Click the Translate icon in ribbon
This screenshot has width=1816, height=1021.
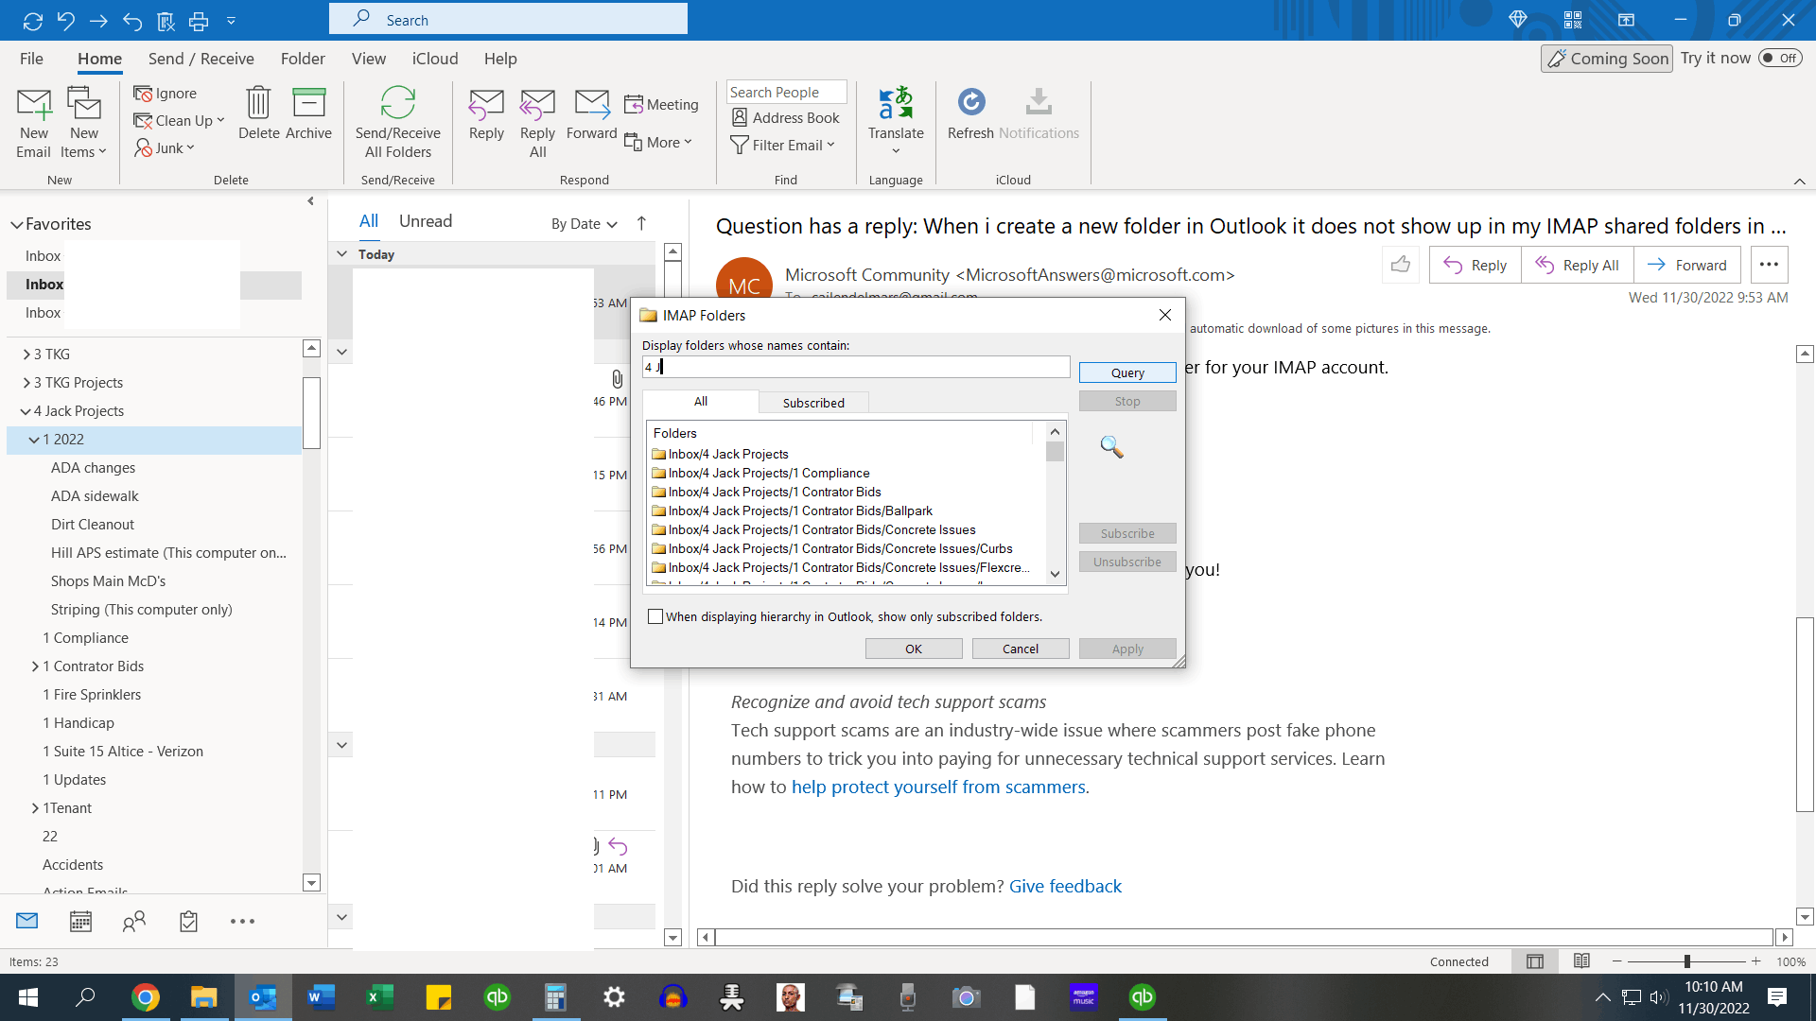pos(895,104)
